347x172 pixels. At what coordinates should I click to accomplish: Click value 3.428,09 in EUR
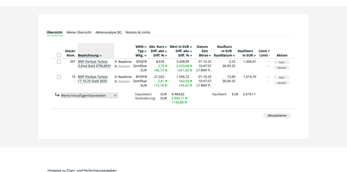click(183, 62)
